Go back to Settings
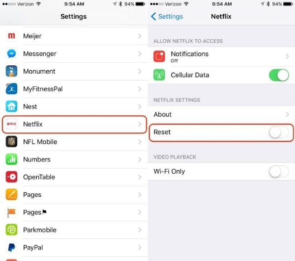295x261 pixels. coord(167,17)
